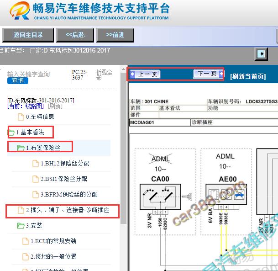Screen dimensions: 278x271
Task: Click document icon beside 0.车辆信息
Action: pos(21,117)
